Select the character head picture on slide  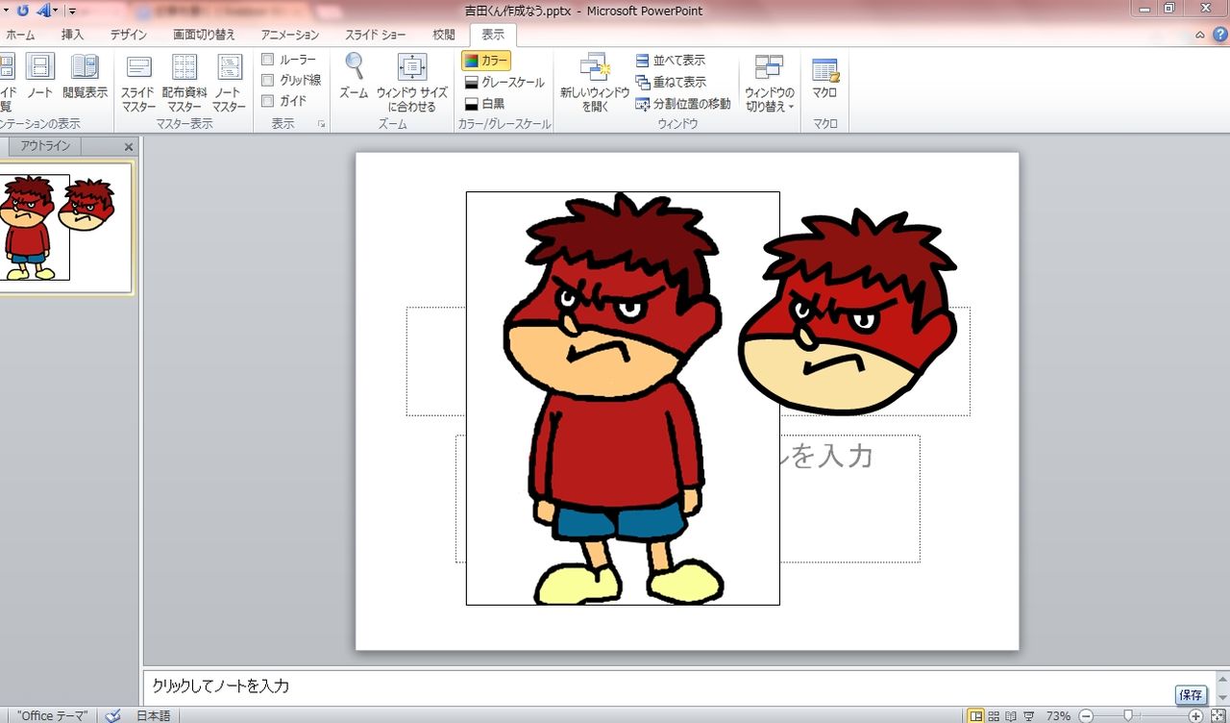(849, 312)
